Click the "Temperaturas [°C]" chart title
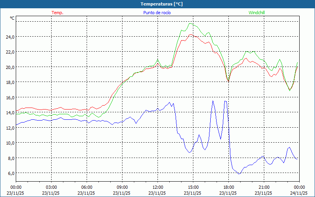This screenshot has width=315, height=197. point(161,4)
